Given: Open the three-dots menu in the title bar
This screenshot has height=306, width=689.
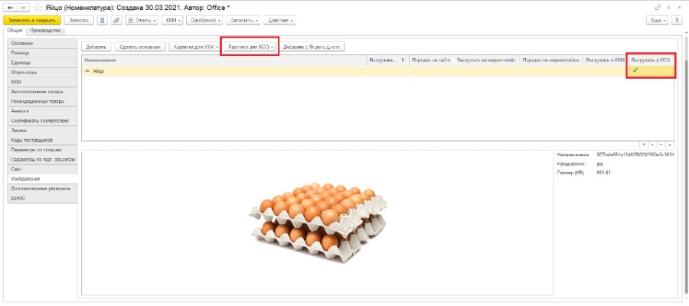Looking at the screenshot, I should click(x=670, y=7).
